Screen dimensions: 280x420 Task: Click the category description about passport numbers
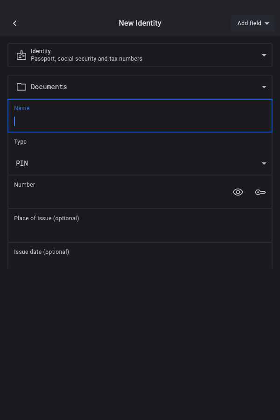click(x=86, y=59)
